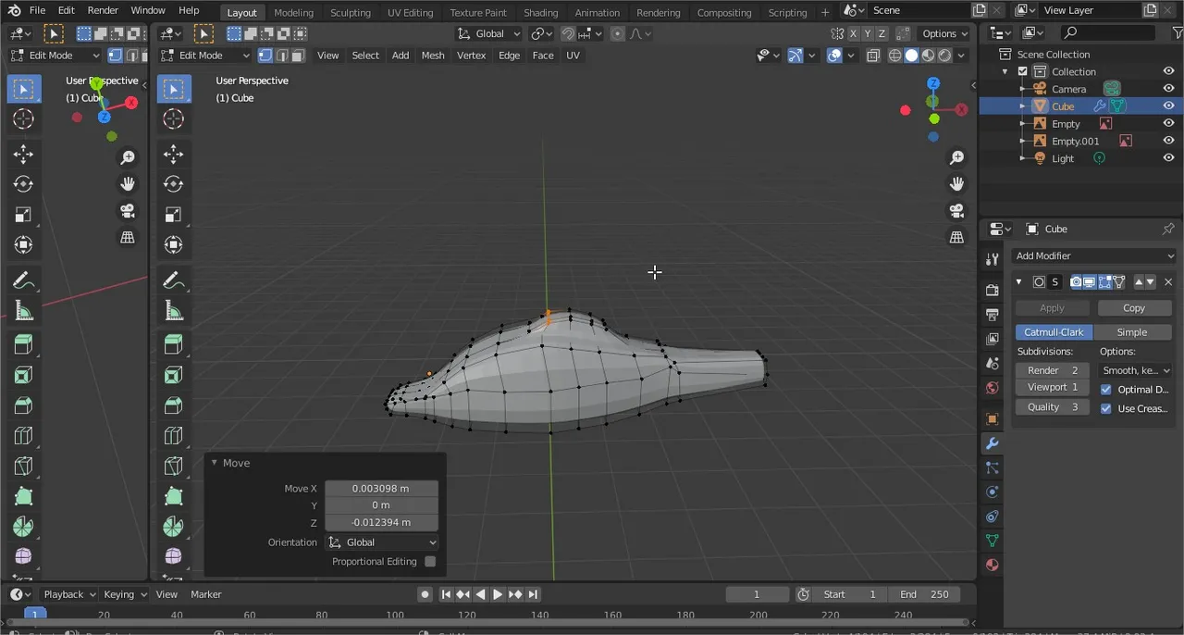The height and width of the screenshot is (635, 1184).
Task: Toggle proportional editing in the tool header
Action: (617, 33)
